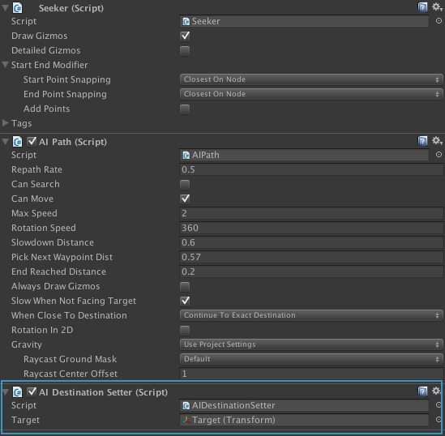Enable the Can Search checkbox
Screen dimensions: 445x436
pyautogui.click(x=185, y=185)
